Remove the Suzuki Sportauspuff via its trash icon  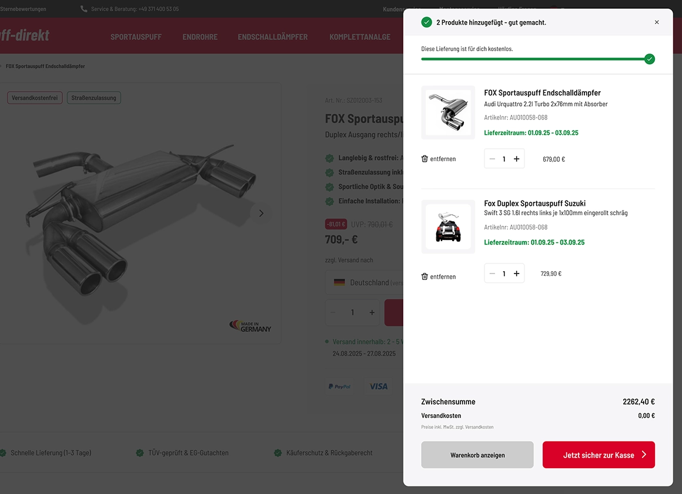(424, 276)
